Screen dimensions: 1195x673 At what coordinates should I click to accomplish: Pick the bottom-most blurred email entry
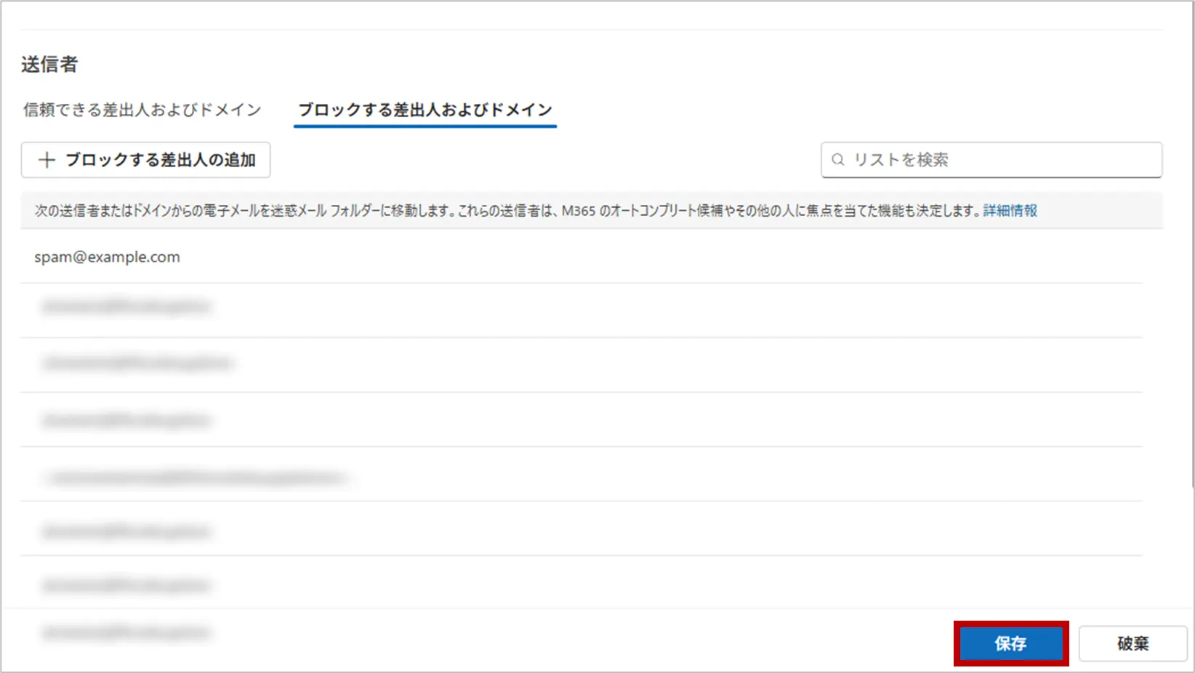[126, 632]
